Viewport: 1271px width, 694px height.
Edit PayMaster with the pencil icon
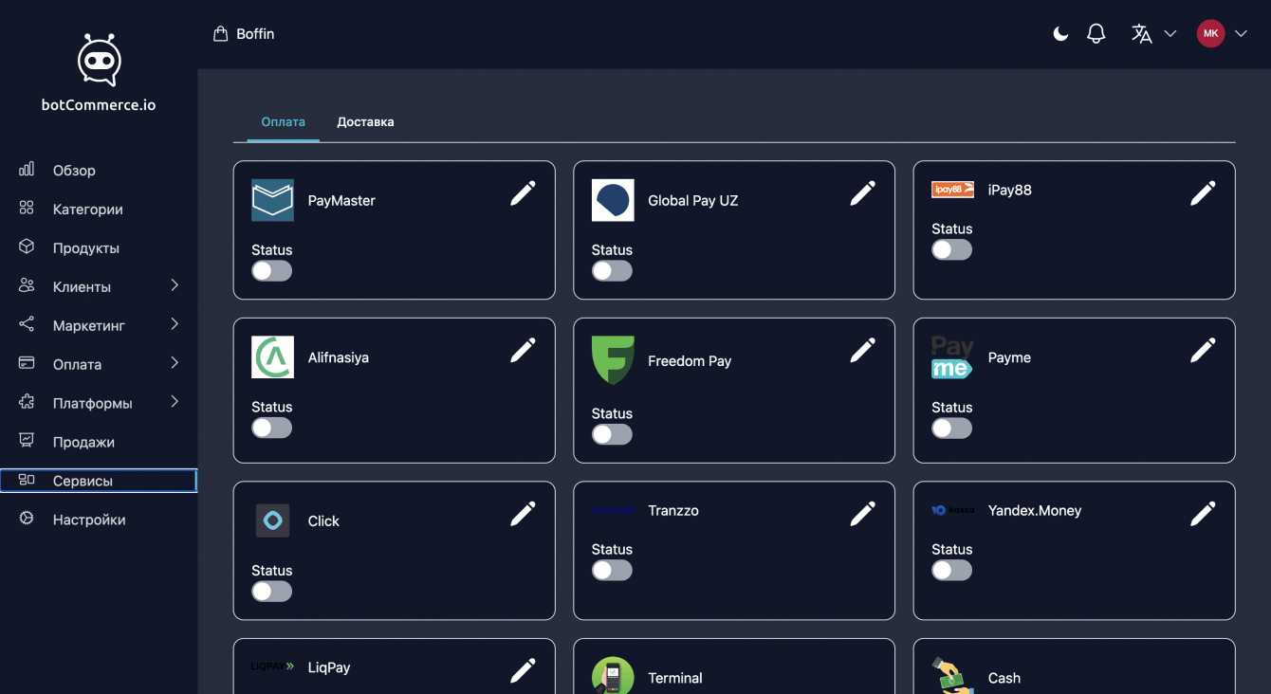click(x=523, y=193)
